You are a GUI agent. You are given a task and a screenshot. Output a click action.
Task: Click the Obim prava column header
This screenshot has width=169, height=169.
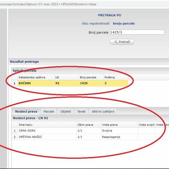point(85,125)
